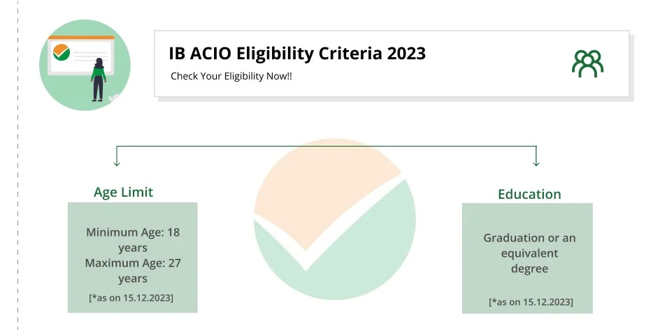Click the Graduation or an equivalent degree text
Viewport: 646px width, 330px height.
pyautogui.click(x=529, y=253)
